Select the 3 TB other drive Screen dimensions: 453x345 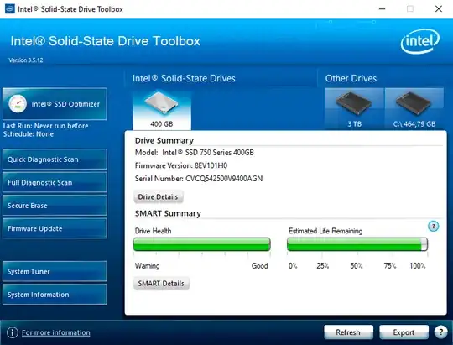[355, 109]
